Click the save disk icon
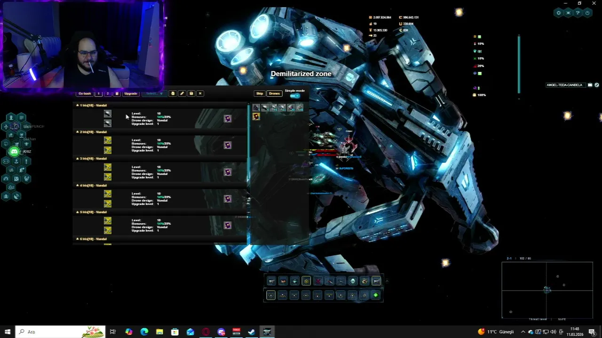This screenshot has height=338, width=602. pos(191,93)
